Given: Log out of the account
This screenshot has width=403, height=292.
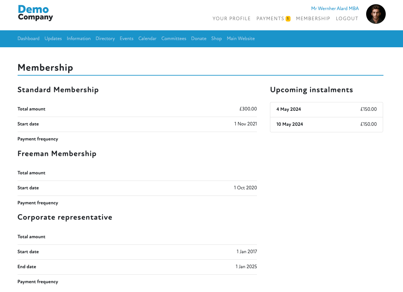Looking at the screenshot, I should [347, 19].
